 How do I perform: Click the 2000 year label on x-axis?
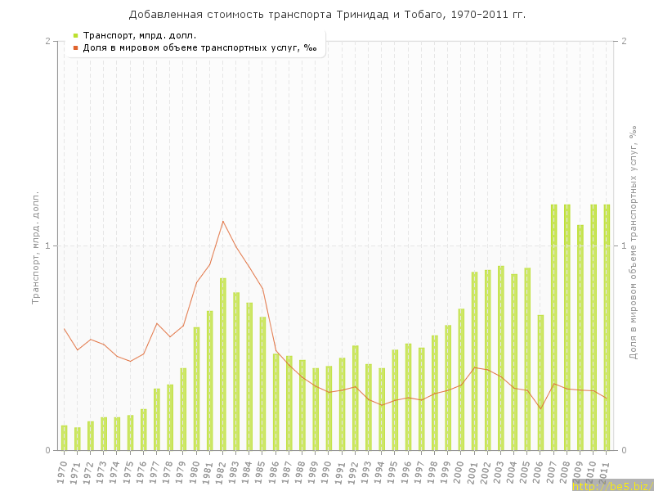pos(459,472)
